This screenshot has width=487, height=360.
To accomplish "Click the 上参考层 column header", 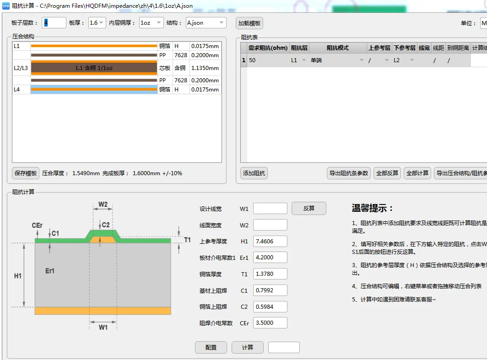I will 379,48.
